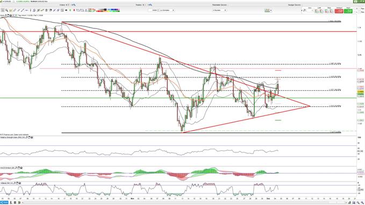The width and height of the screenshot is (365, 205).
Task: Select the rectangle drawing tool
Action: pyautogui.click(x=78, y=10)
